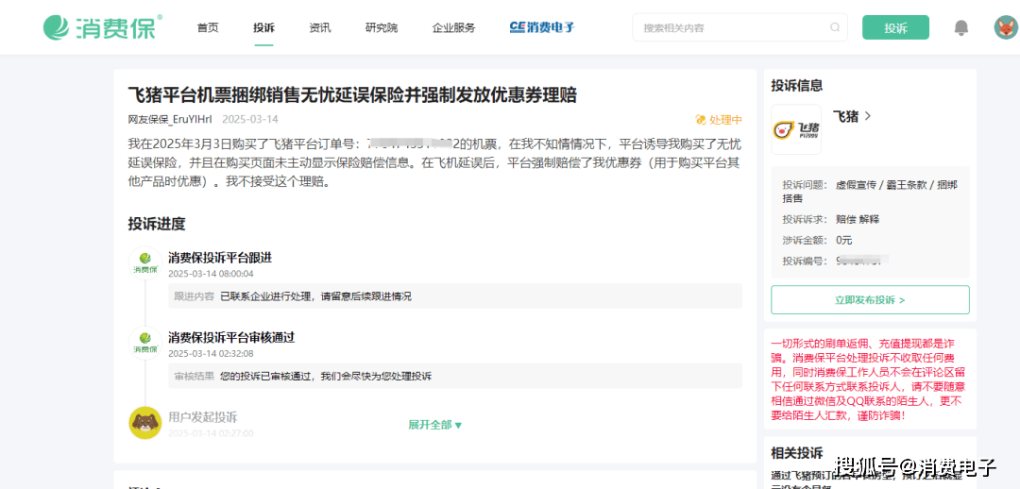Click the 0元 amount value
The height and width of the screenshot is (489, 1020).
[844, 240]
